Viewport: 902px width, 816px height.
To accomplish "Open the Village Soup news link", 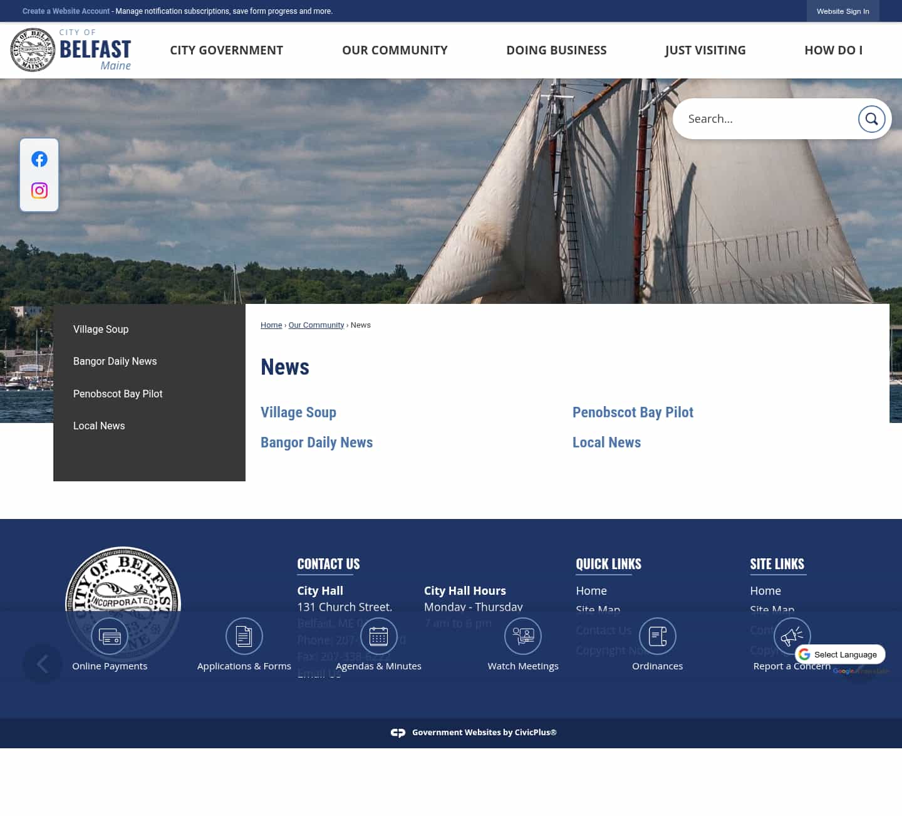I will (298, 412).
